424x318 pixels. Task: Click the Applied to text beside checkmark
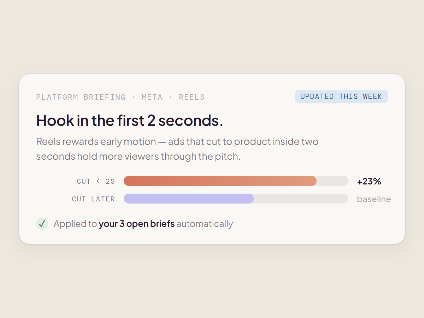(x=75, y=224)
